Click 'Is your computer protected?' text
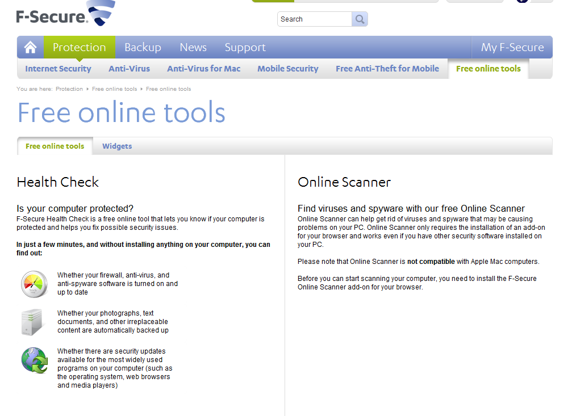Image resolution: width=568 pixels, height=416 pixels. tap(75, 208)
